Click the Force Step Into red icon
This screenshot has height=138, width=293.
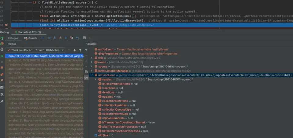[60, 38]
